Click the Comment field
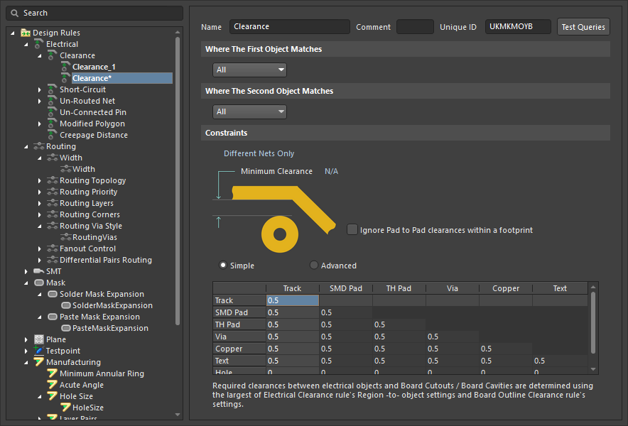 click(415, 27)
